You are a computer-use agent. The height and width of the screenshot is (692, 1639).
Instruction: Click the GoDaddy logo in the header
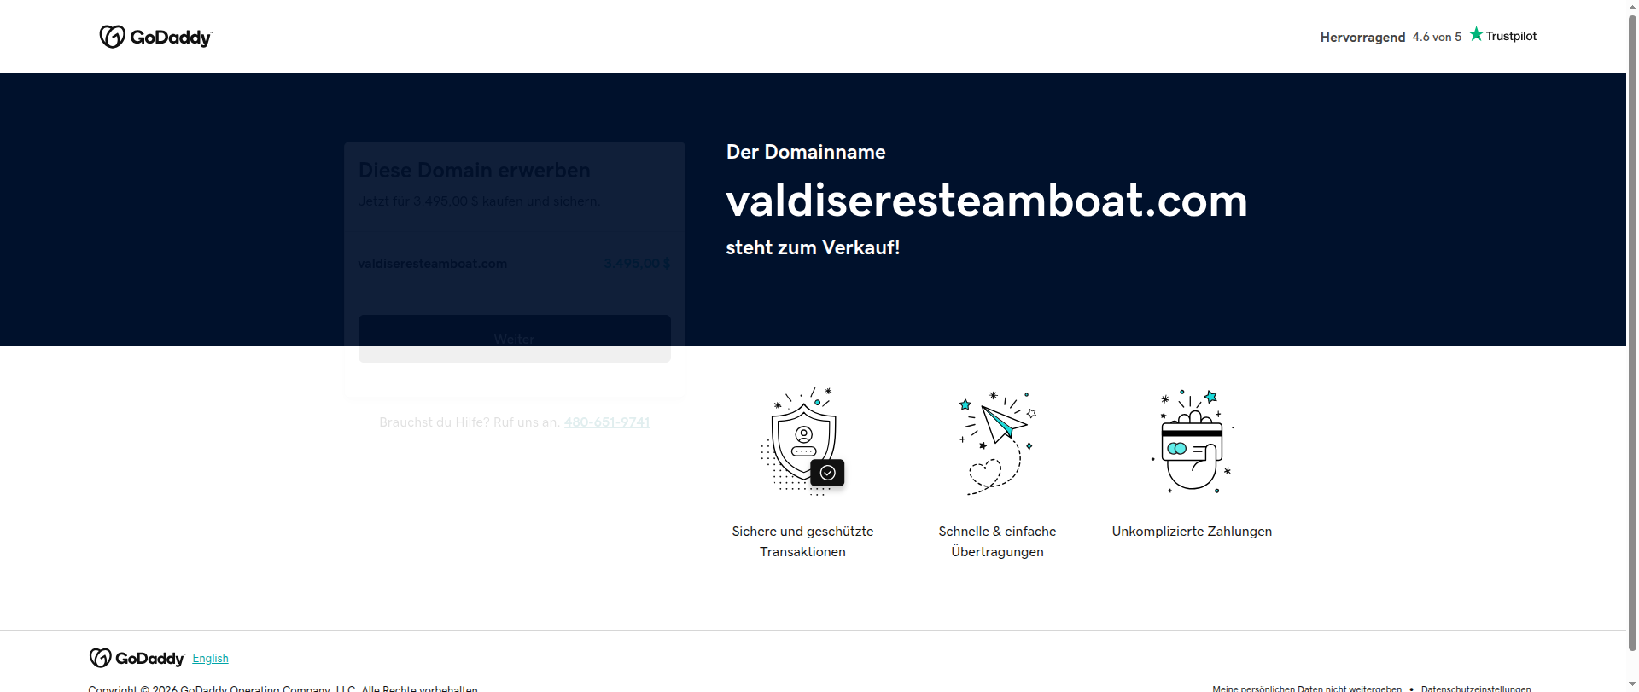coord(155,37)
